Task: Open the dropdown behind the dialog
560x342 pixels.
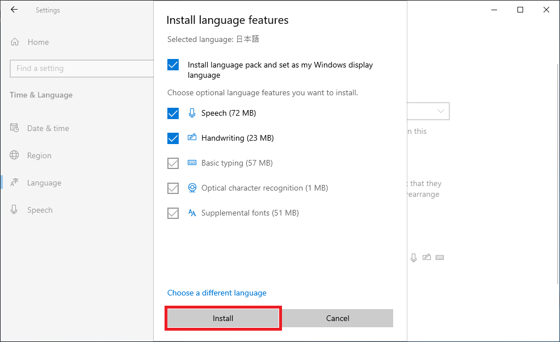Action: click(x=428, y=111)
